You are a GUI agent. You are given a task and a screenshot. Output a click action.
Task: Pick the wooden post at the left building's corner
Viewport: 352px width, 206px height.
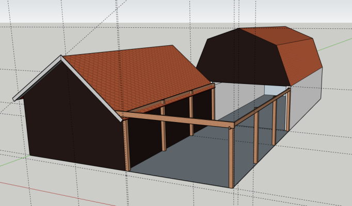(127, 145)
